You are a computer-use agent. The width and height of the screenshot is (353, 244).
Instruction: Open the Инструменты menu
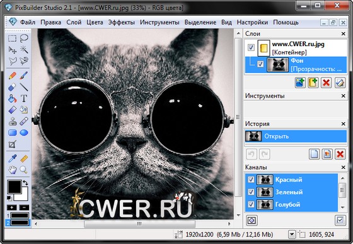(x=159, y=22)
